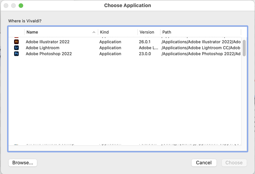This screenshot has width=255, height=174.
Task: Click the Name column sort arrow
Action: [x=94, y=32]
